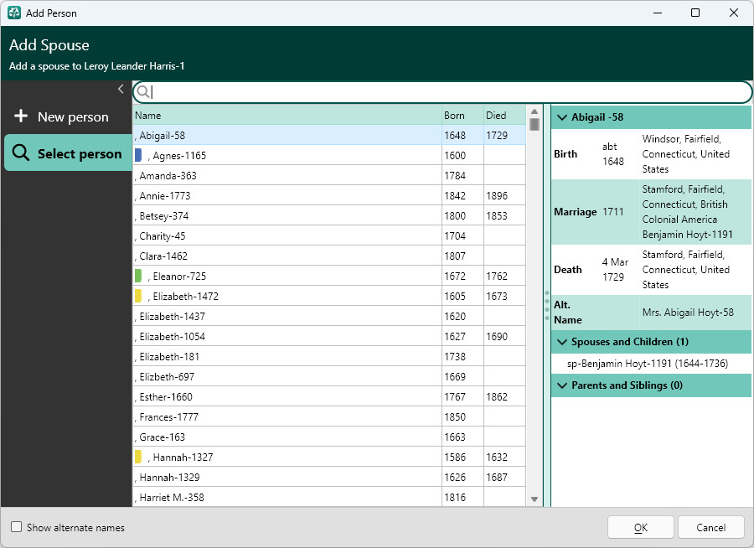Select the Elizbeth-697 row
The height and width of the screenshot is (548, 754).
(x=329, y=377)
